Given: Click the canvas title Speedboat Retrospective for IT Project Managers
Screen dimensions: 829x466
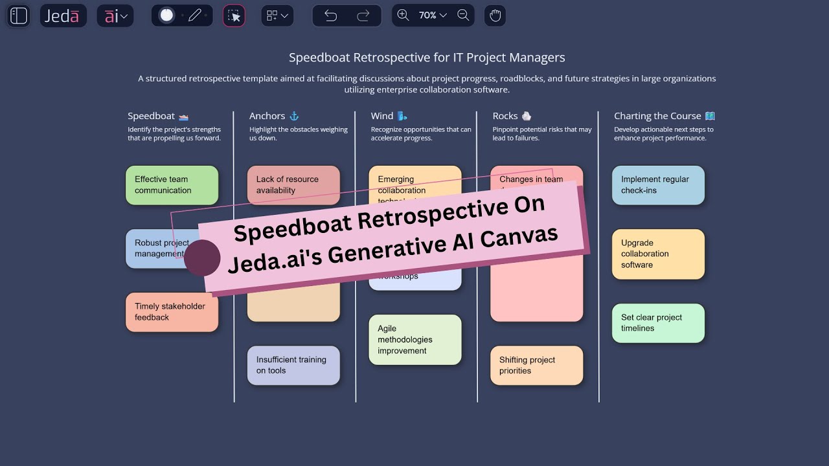Looking at the screenshot, I should pyautogui.click(x=427, y=58).
